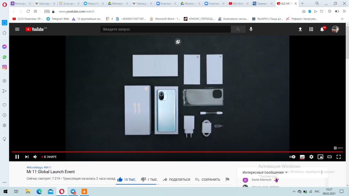Viewport: 349px width, 196px height.
Task: Skip to next video
Action: [x=27, y=157]
